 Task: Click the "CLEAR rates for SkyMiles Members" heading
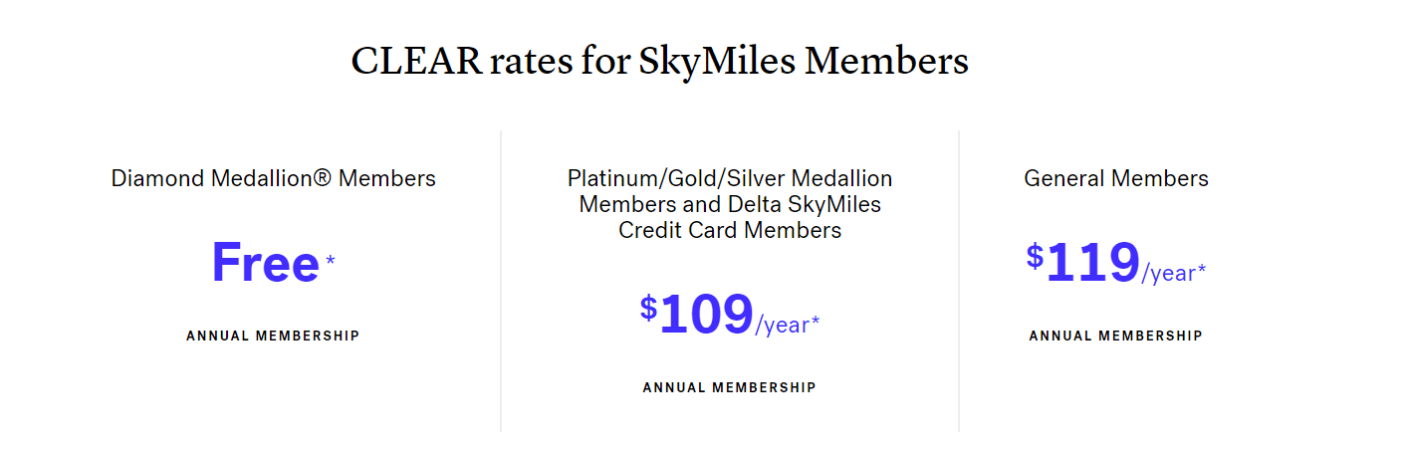coord(659,62)
